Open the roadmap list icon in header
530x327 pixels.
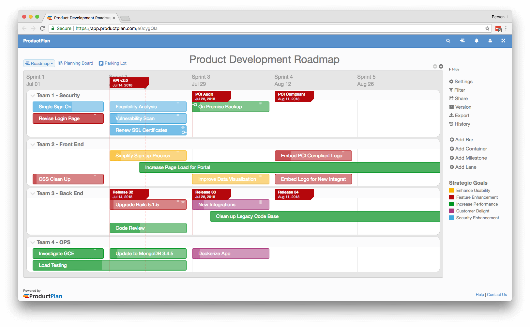click(462, 41)
